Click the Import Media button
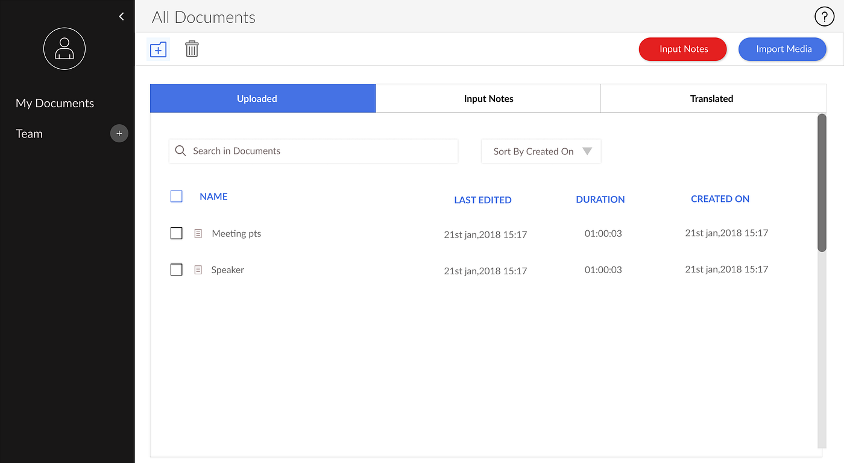 point(783,49)
